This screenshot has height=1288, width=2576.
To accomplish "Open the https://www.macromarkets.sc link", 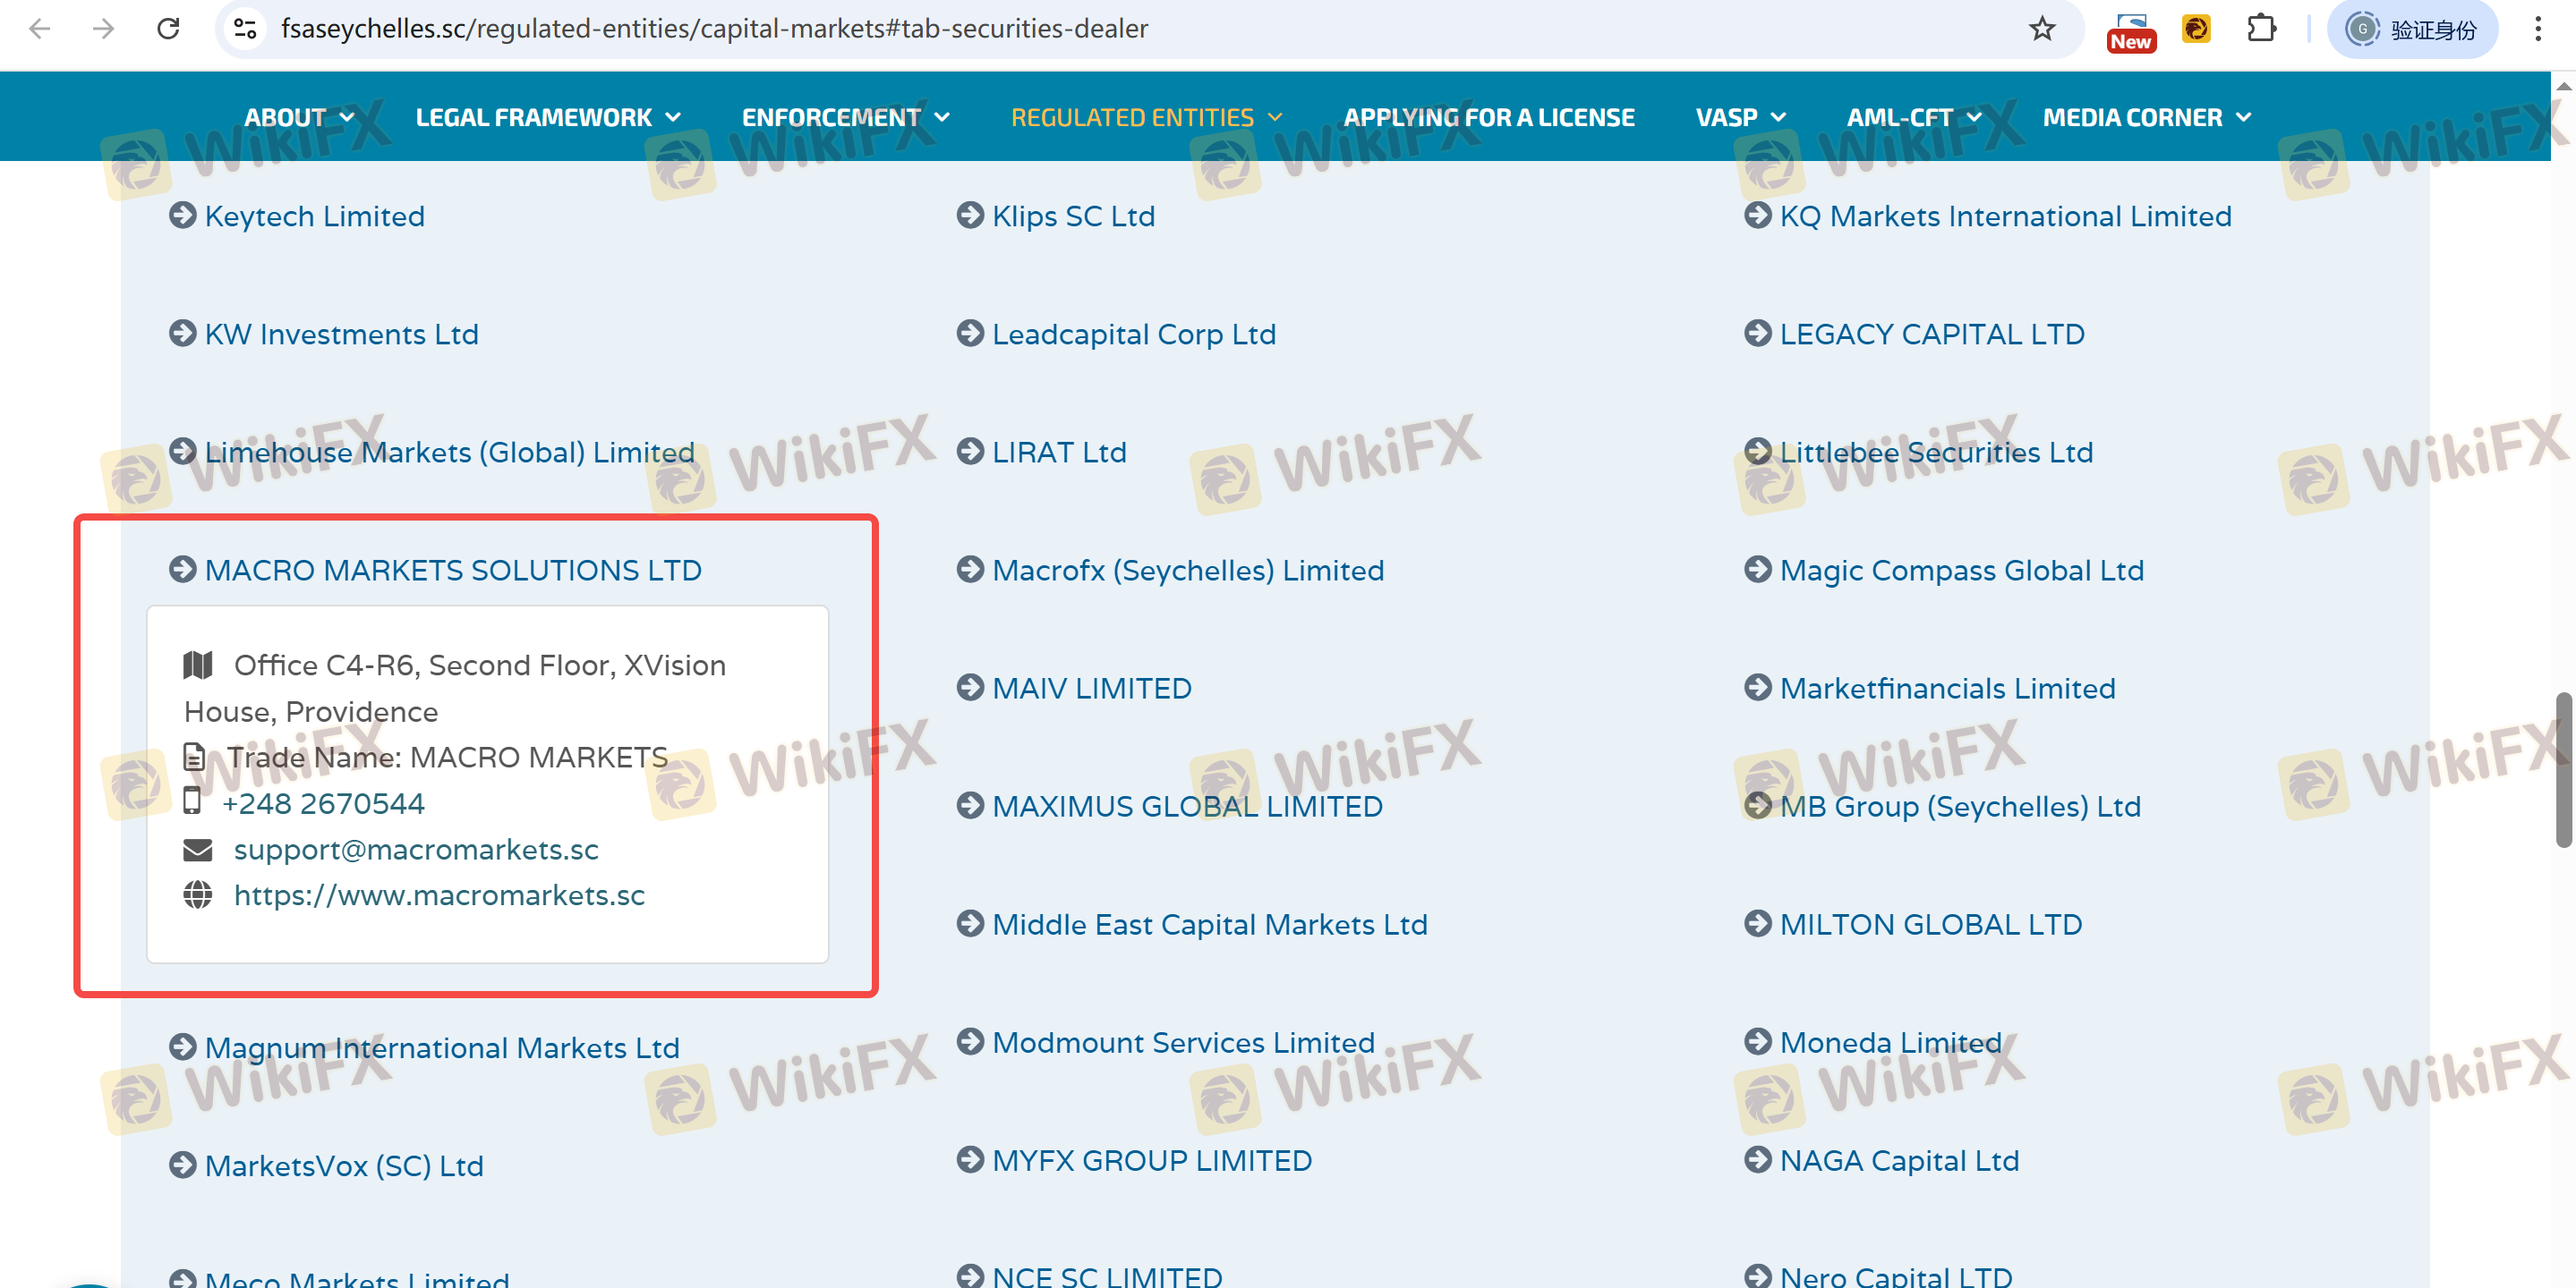I will (439, 894).
